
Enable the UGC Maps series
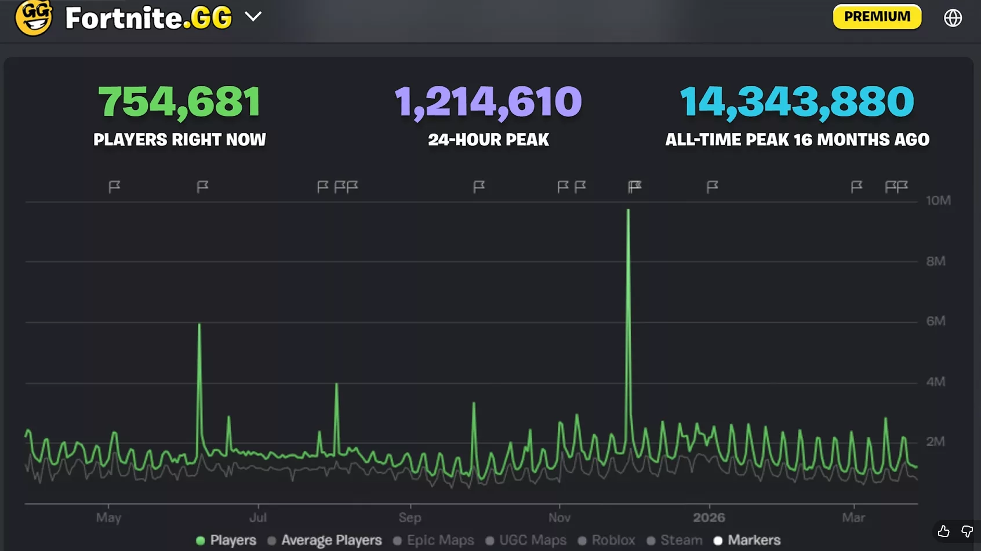[533, 540]
